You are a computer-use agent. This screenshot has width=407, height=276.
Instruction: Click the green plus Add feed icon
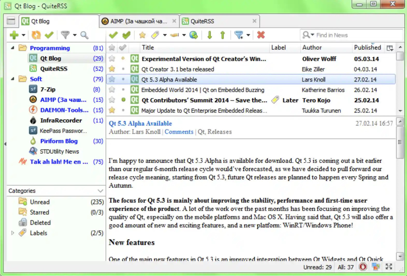(14, 35)
